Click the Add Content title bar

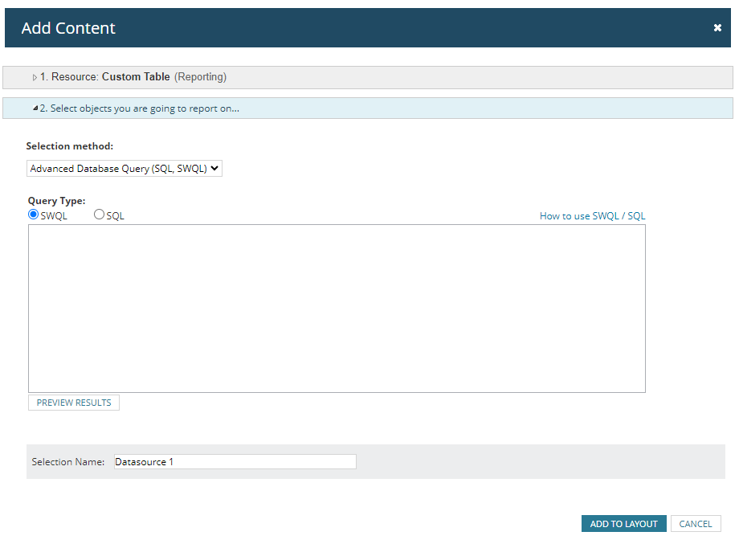pos(368,28)
